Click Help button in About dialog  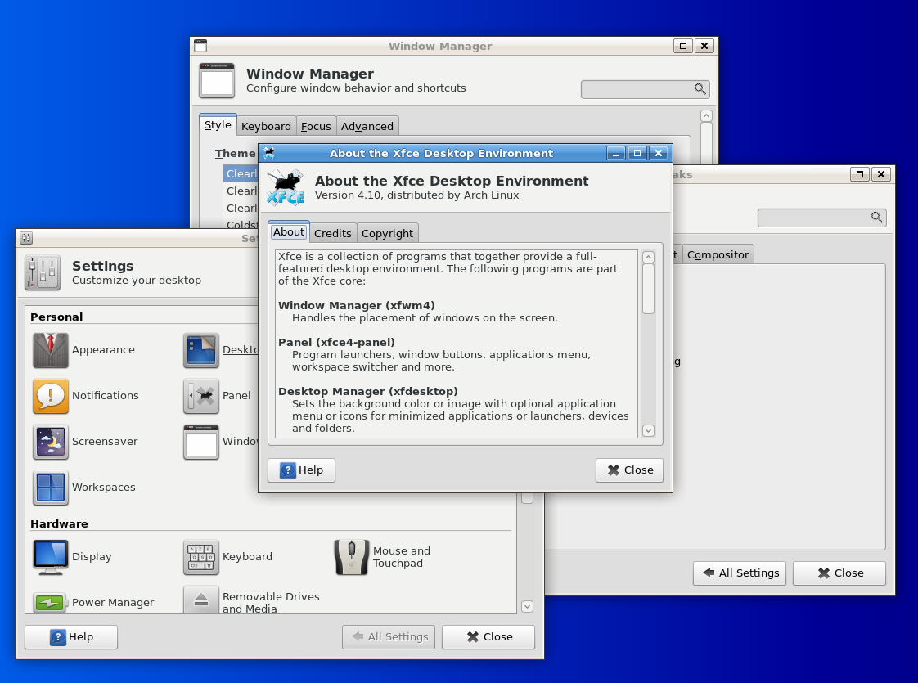302,470
